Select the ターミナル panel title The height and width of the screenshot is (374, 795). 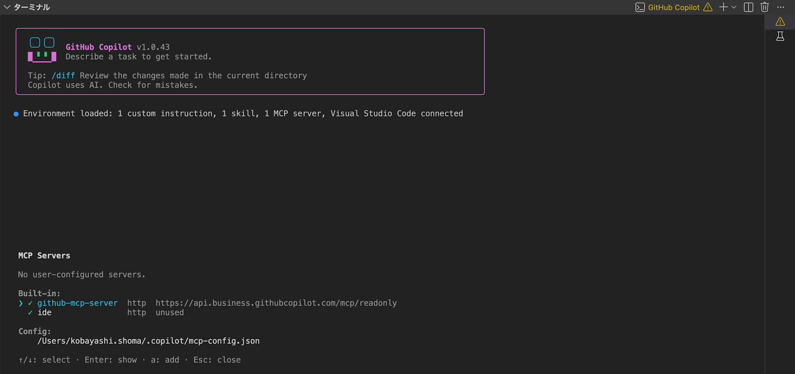32,7
